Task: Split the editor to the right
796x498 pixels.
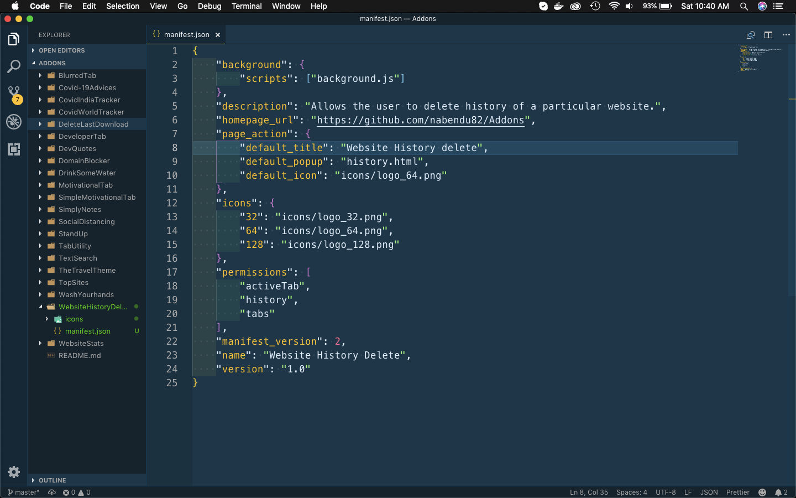Action: coord(768,35)
